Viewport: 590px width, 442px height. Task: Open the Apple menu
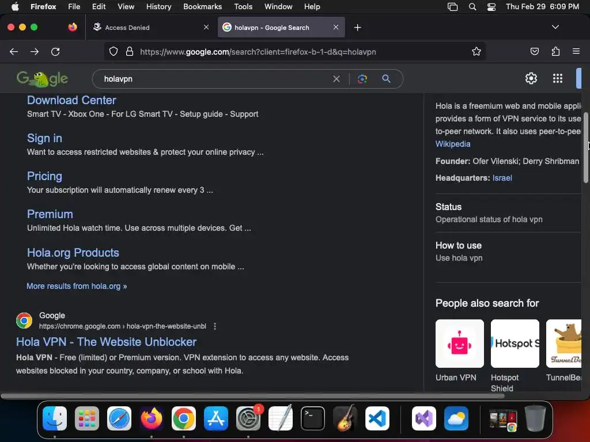15,6
